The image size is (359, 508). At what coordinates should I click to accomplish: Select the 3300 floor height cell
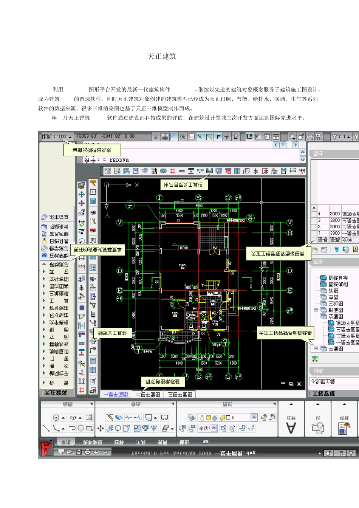(x=335, y=233)
